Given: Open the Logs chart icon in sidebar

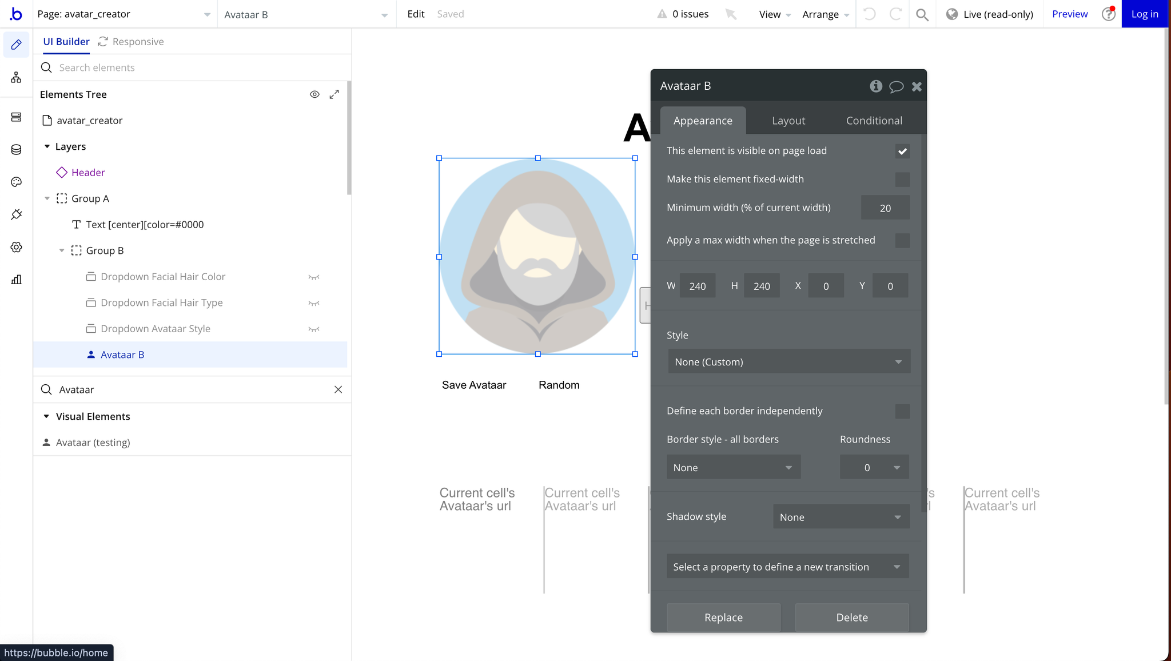Looking at the screenshot, I should [x=16, y=280].
